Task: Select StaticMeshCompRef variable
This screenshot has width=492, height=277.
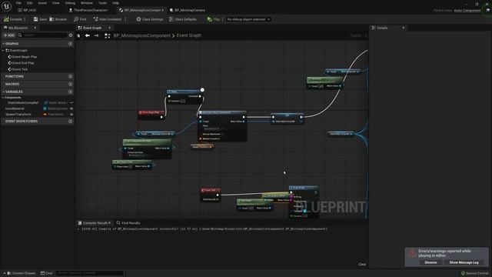Action: pyautogui.click(x=22, y=102)
